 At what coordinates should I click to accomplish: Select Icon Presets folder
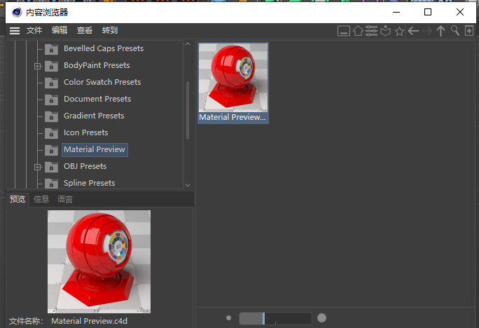(x=86, y=132)
